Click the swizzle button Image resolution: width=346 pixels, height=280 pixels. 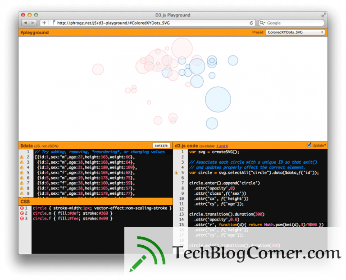point(161,145)
